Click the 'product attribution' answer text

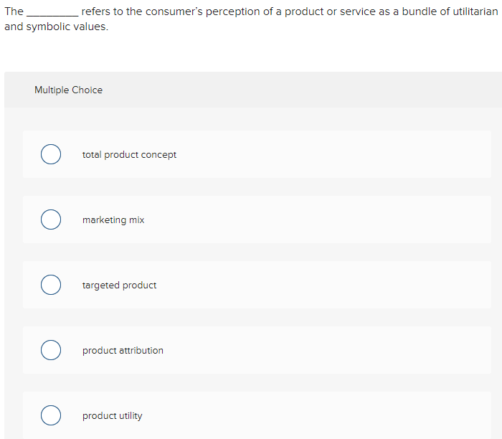[x=123, y=351]
